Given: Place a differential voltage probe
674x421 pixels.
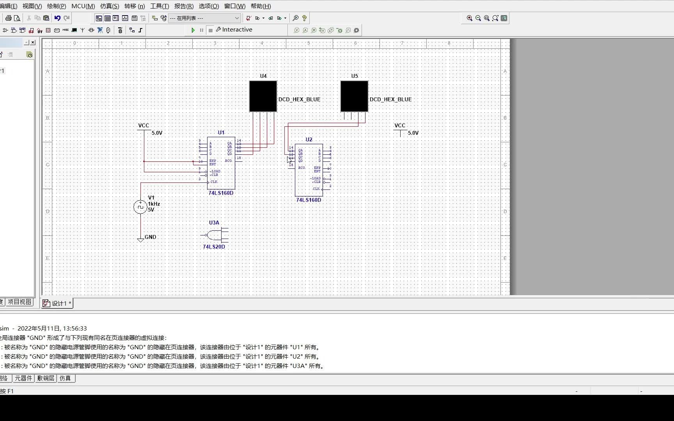Looking at the screenshot, I should (x=322, y=30).
